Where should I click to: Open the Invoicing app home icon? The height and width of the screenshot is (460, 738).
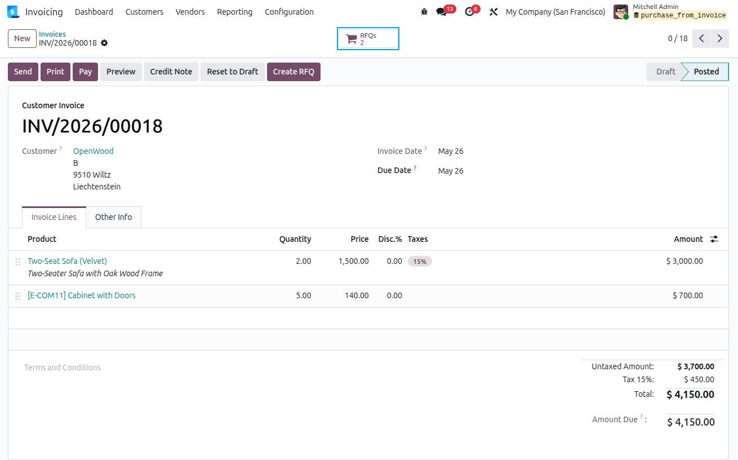pyautogui.click(x=13, y=12)
